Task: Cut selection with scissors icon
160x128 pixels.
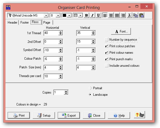Action: click(130, 15)
